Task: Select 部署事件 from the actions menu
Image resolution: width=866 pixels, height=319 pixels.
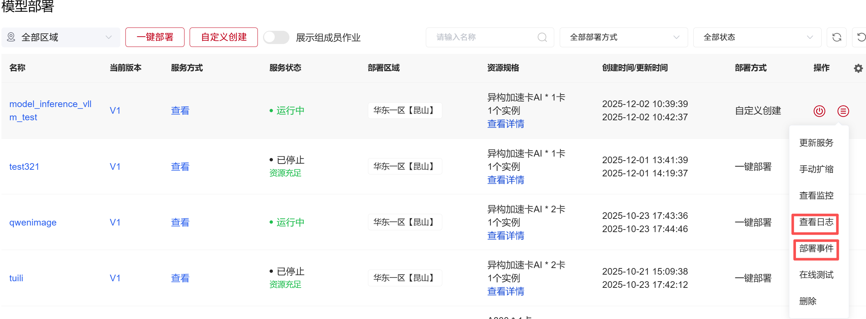Action: coord(816,249)
